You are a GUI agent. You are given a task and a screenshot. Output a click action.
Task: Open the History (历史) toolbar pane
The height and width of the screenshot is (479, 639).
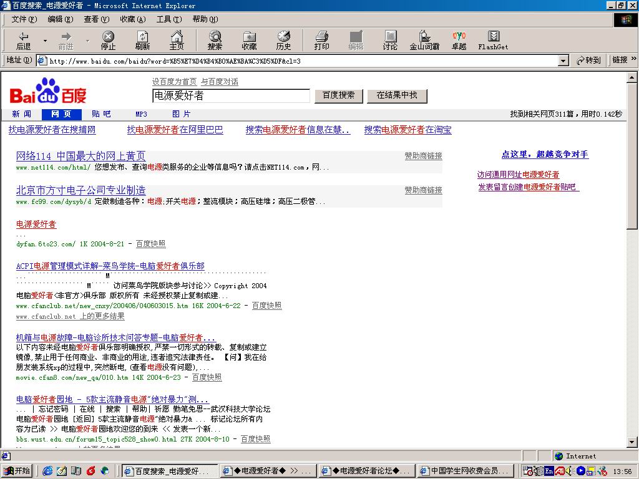click(x=283, y=41)
